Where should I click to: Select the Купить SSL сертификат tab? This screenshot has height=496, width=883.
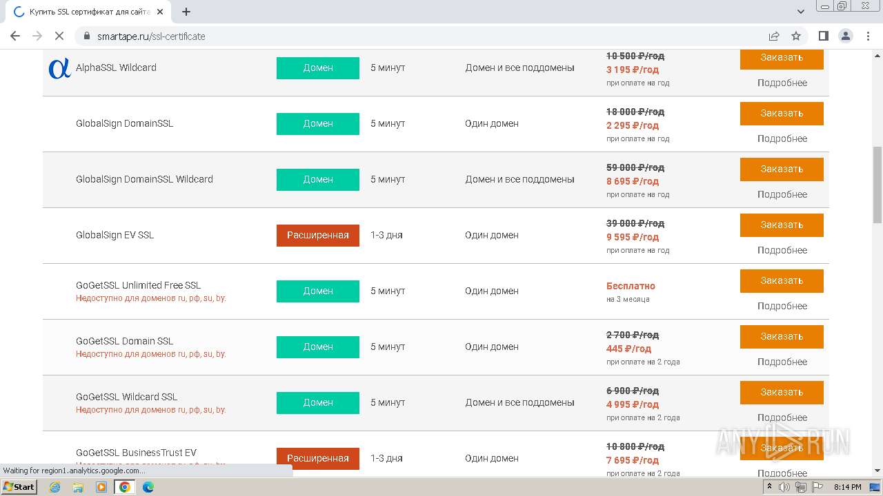[88, 12]
